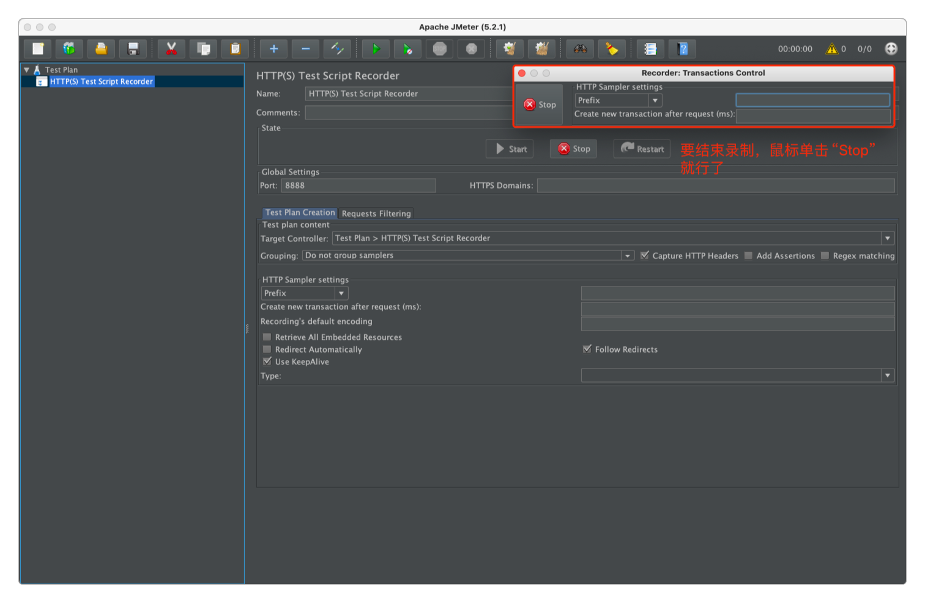Click the panel divider handle

[247, 329]
